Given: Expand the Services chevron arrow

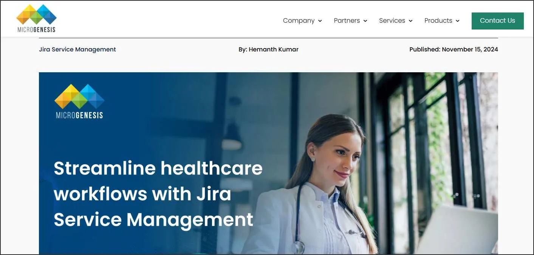Looking at the screenshot, I should coord(411,21).
